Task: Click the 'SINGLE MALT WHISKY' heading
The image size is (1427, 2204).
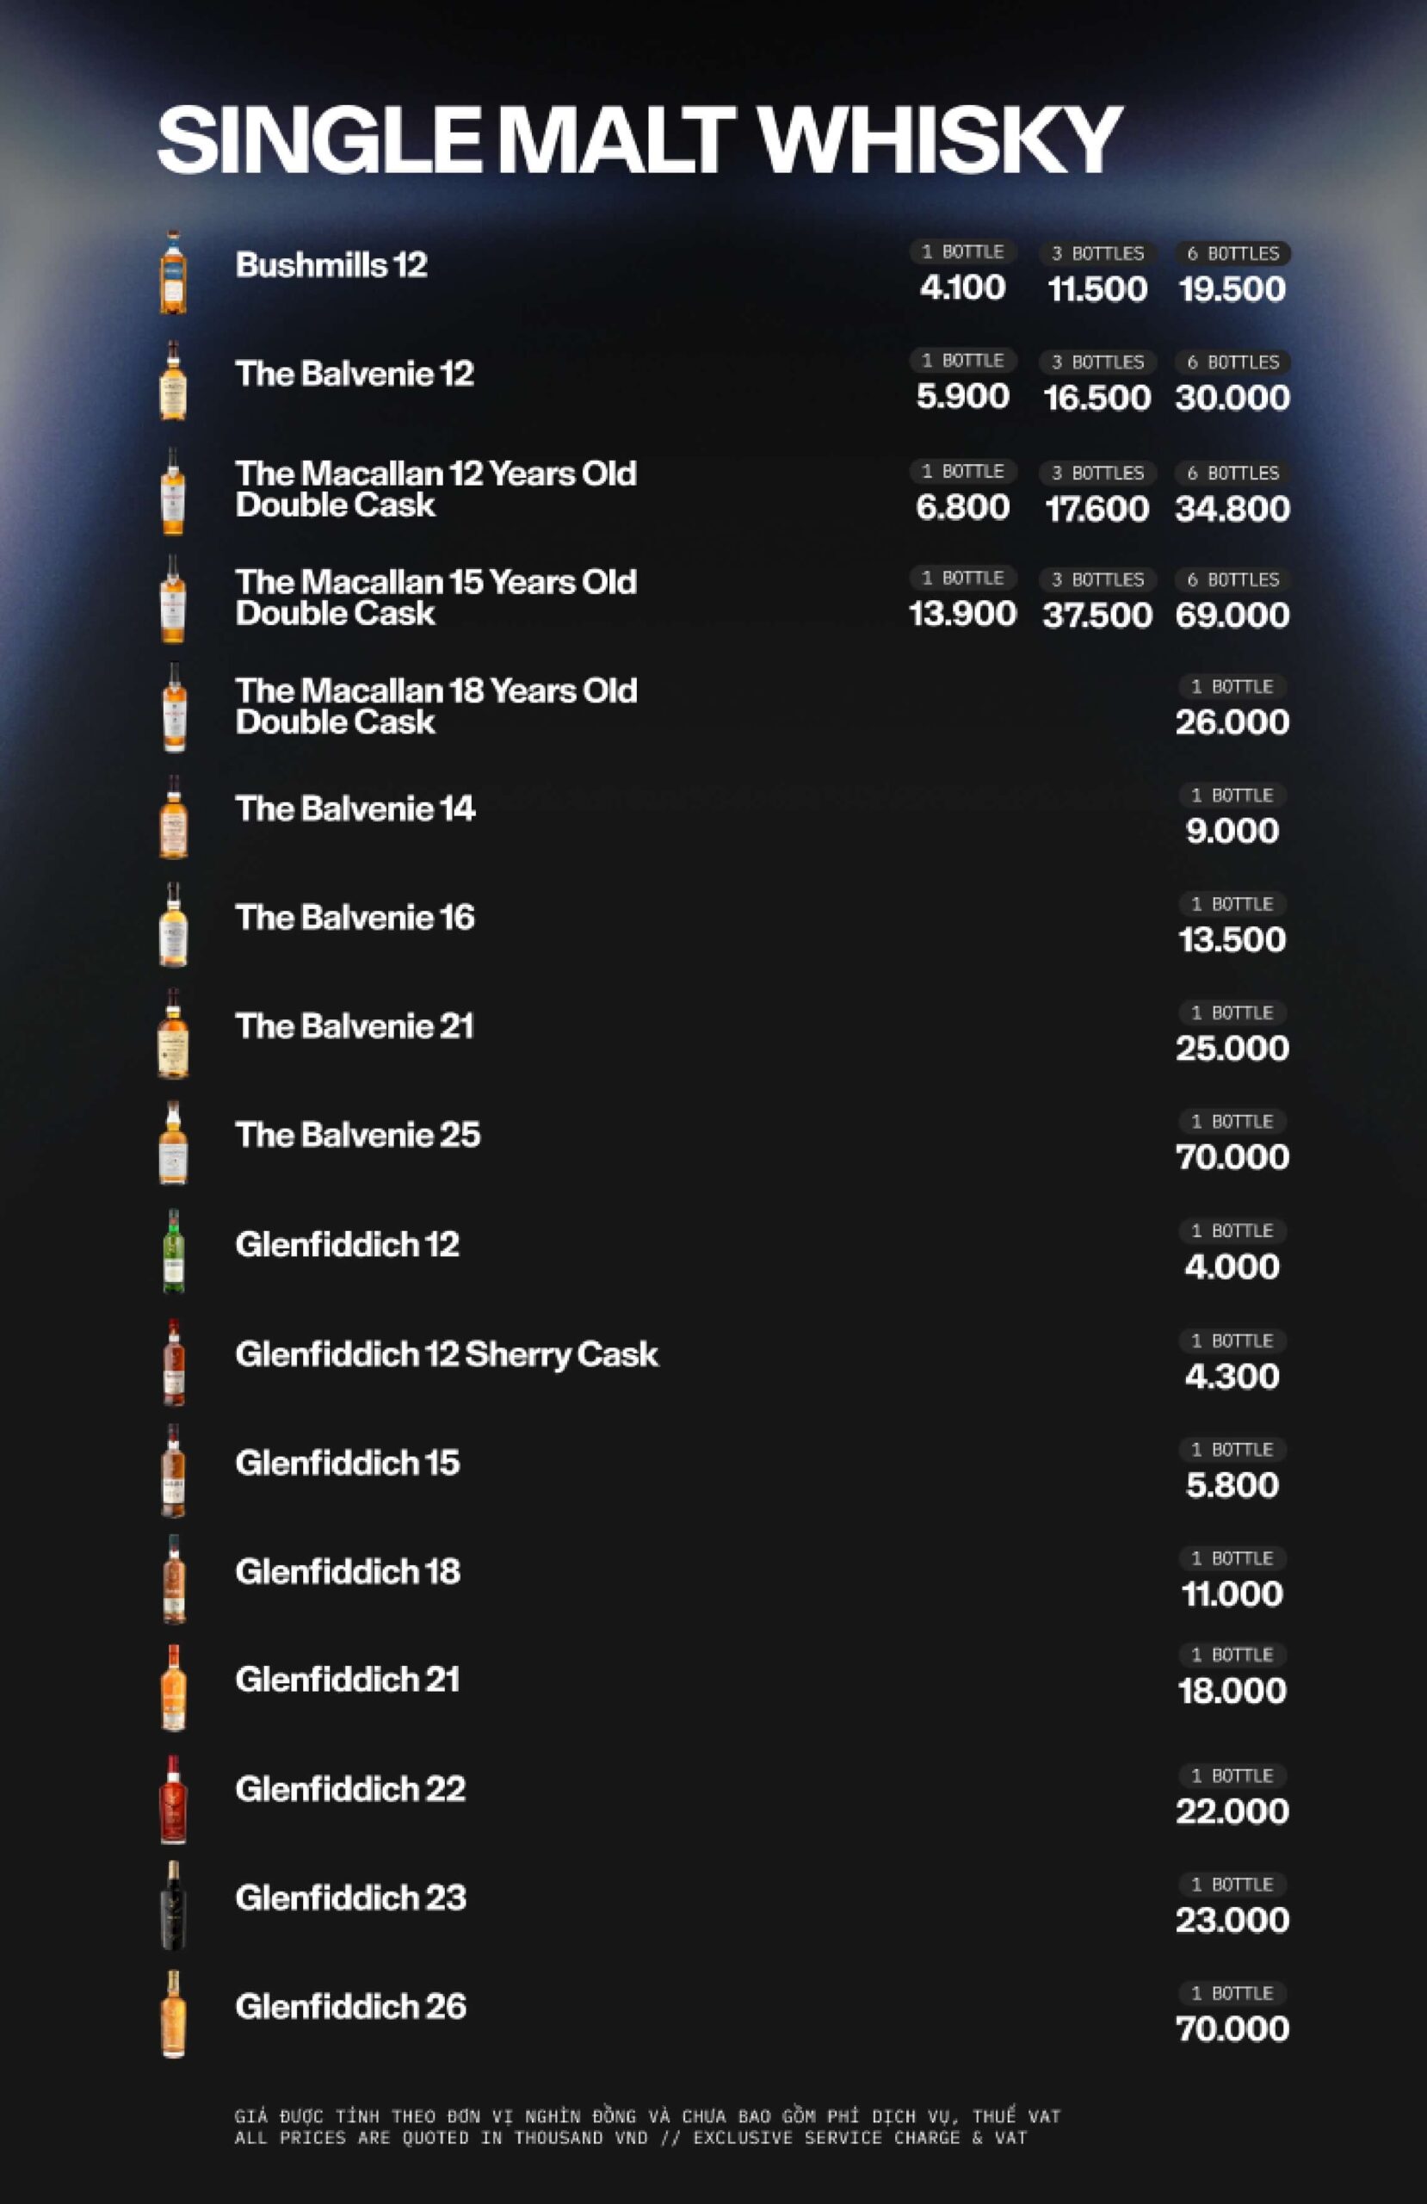Action: (639, 139)
